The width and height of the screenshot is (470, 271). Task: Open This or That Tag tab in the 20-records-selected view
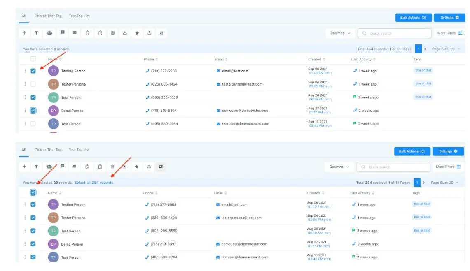[x=48, y=150]
